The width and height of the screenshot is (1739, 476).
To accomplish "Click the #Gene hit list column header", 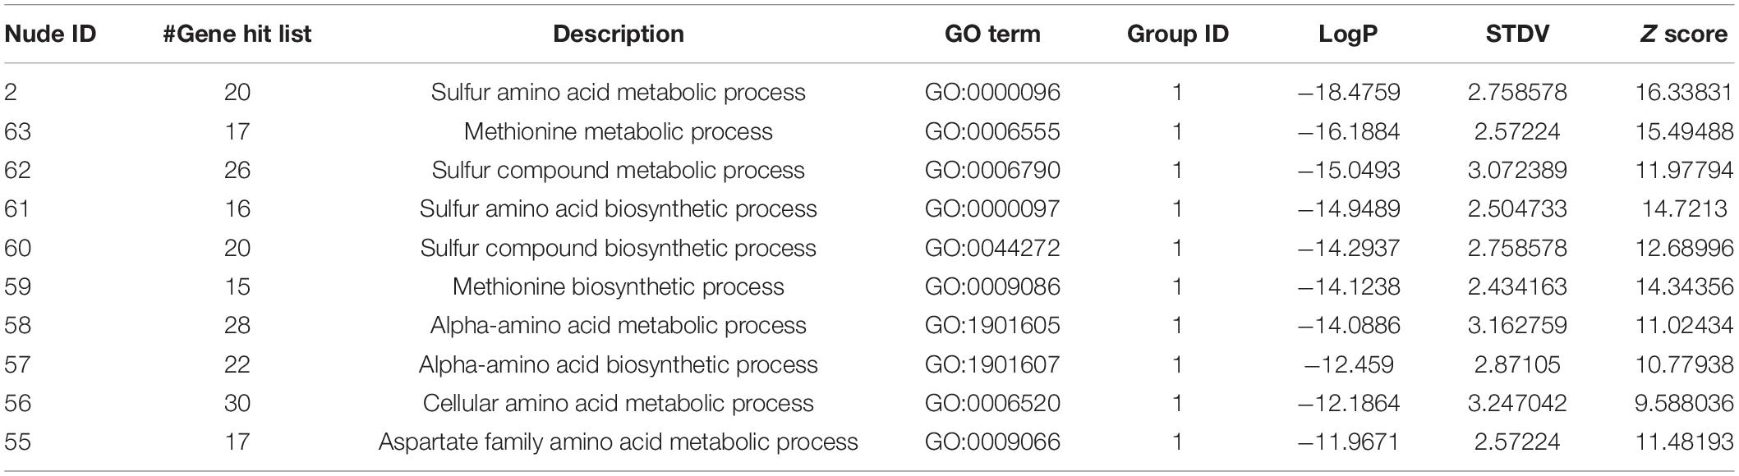I will click(x=237, y=34).
